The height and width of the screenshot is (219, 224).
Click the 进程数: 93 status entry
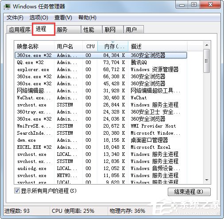(17, 211)
